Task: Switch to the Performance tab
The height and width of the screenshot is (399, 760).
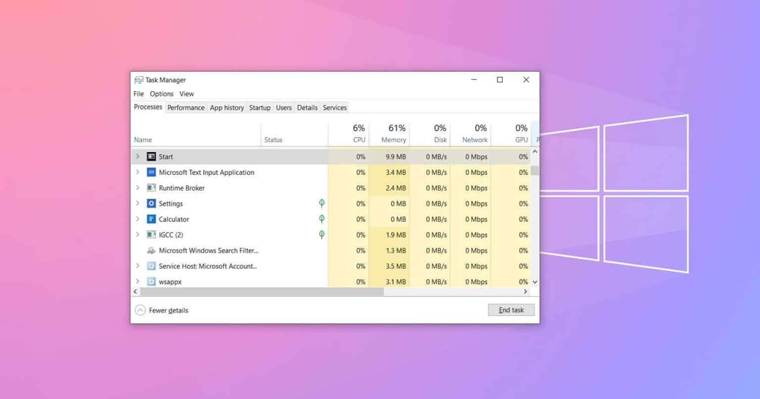Action: (186, 107)
